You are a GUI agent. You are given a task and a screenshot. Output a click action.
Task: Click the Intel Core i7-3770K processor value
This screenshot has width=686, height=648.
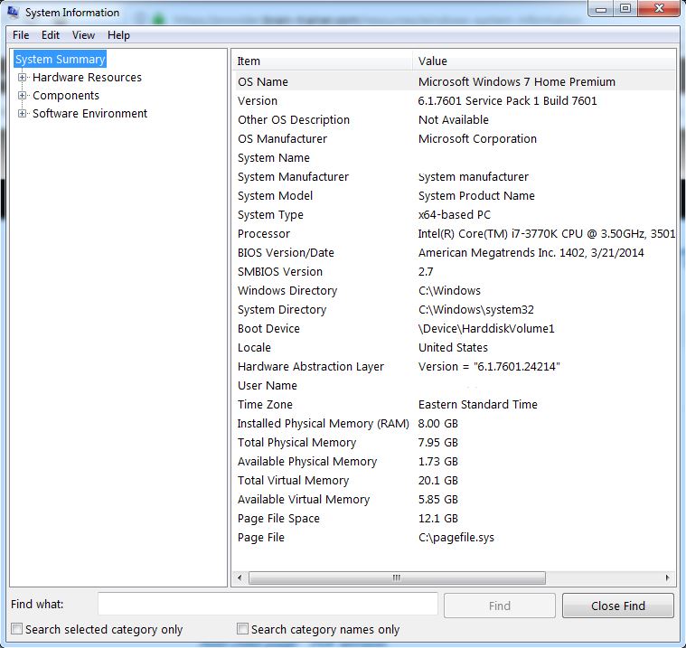547,234
